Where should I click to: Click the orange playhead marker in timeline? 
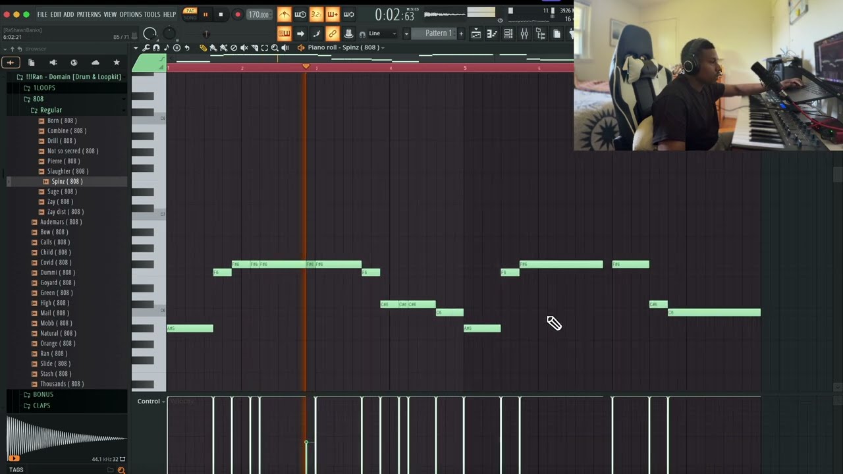tap(306, 66)
